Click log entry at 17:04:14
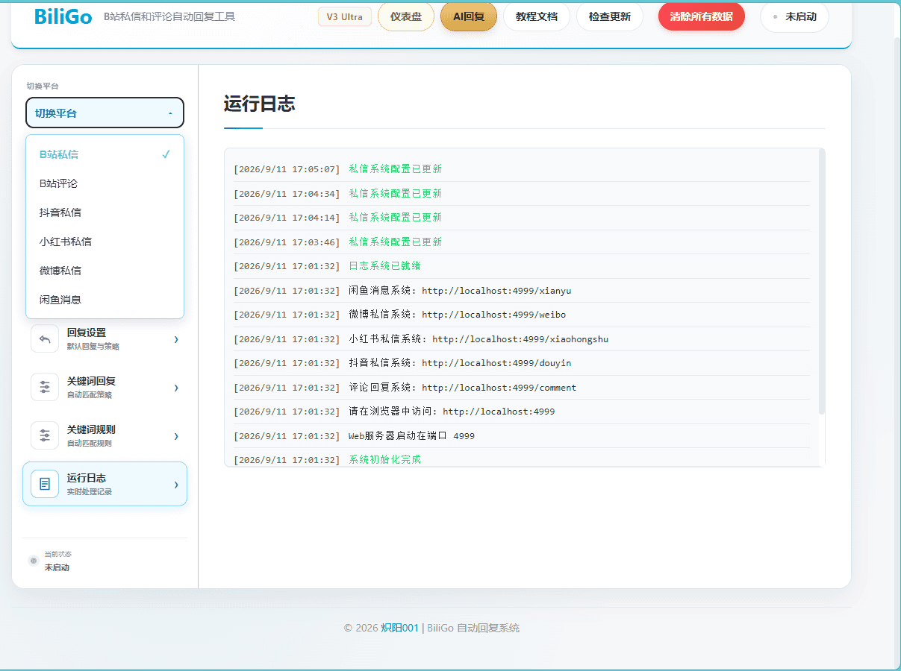 (x=521, y=218)
